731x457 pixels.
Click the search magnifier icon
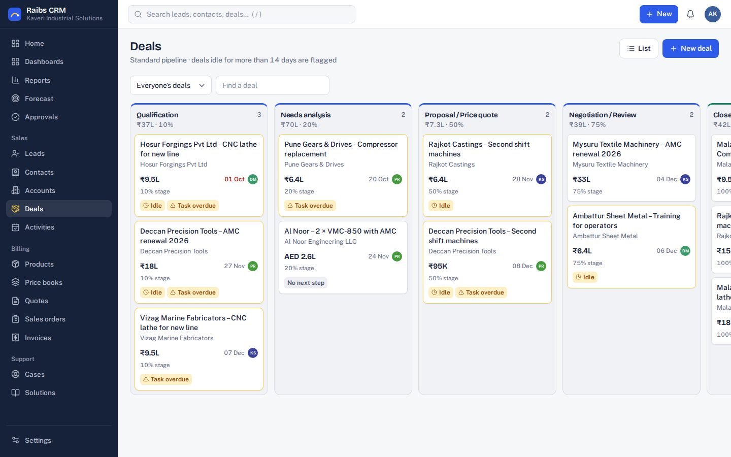pyautogui.click(x=138, y=14)
